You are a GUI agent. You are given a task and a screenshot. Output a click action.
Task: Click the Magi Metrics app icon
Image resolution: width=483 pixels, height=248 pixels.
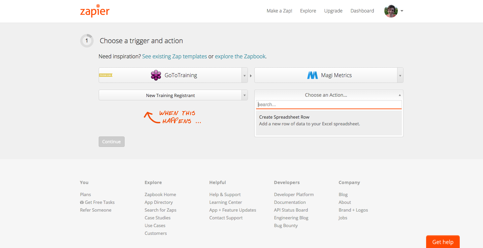click(312, 75)
